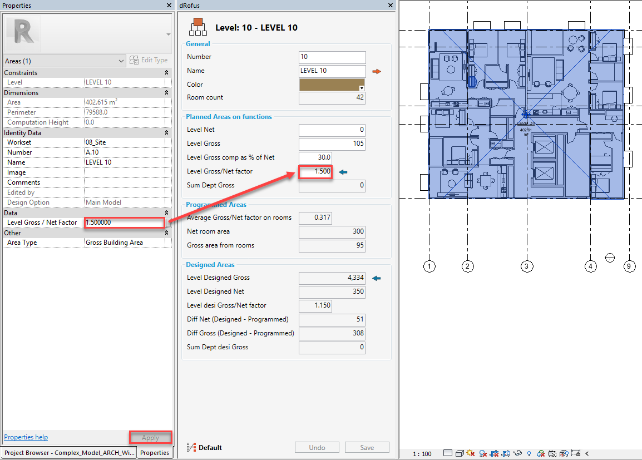Viewport: 642px width, 460px height.
Task: Click the Reveal Hidden Elements lightbulb icon
Action: [529, 453]
